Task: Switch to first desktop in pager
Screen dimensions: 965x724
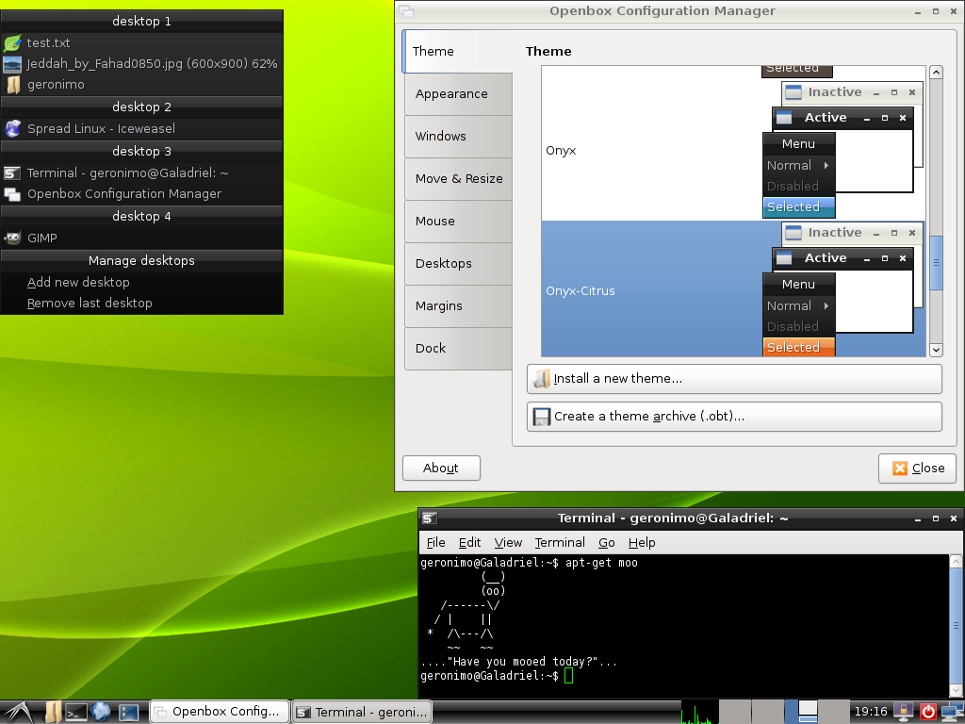Action: [735, 712]
